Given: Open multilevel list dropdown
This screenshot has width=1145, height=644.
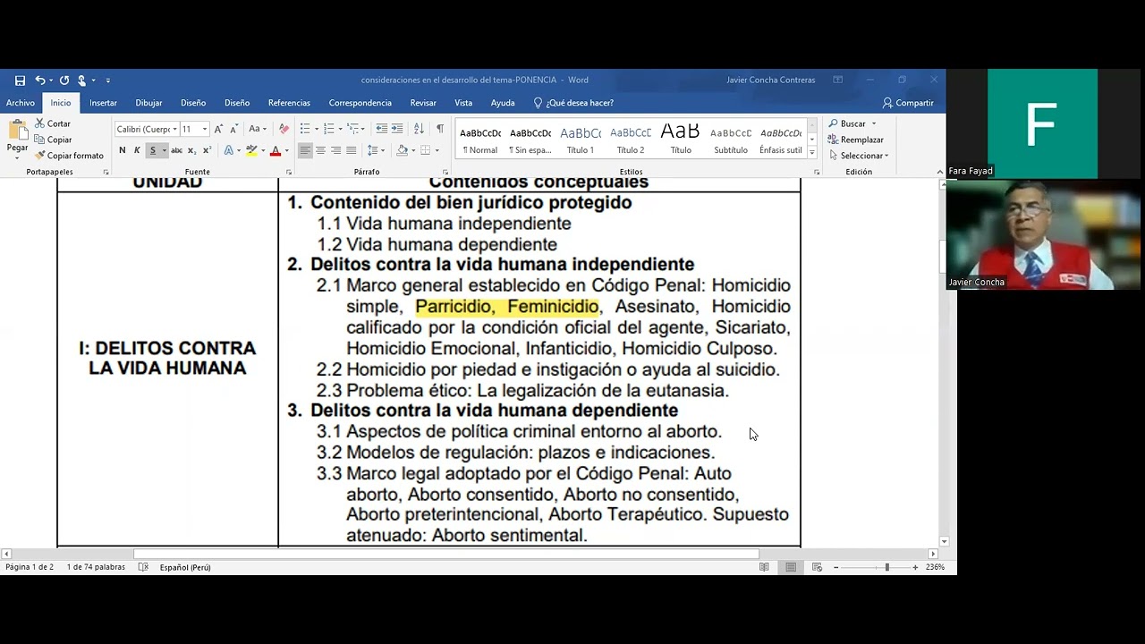Looking at the screenshot, I should 363,129.
